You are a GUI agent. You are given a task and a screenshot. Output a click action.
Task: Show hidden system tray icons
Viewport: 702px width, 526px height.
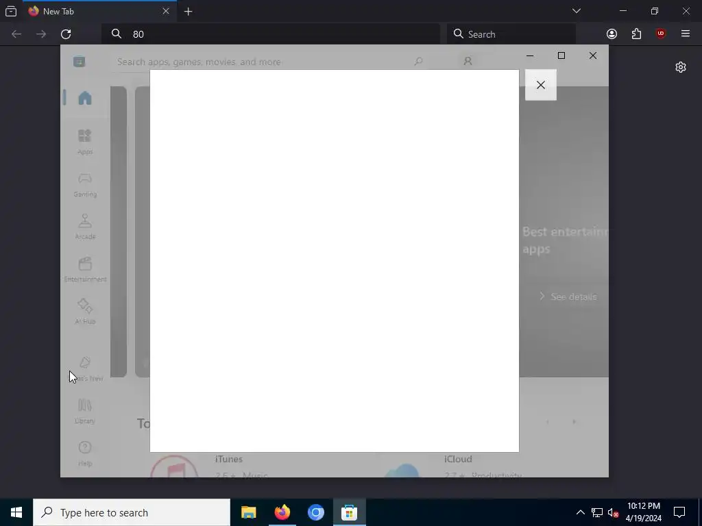580,512
